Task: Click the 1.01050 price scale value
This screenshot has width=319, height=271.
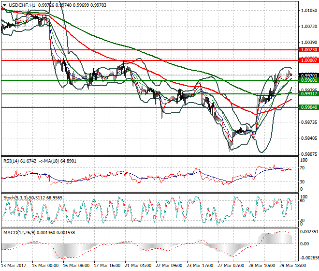Action: (309, 10)
